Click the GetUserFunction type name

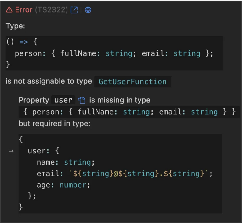[x=132, y=82]
